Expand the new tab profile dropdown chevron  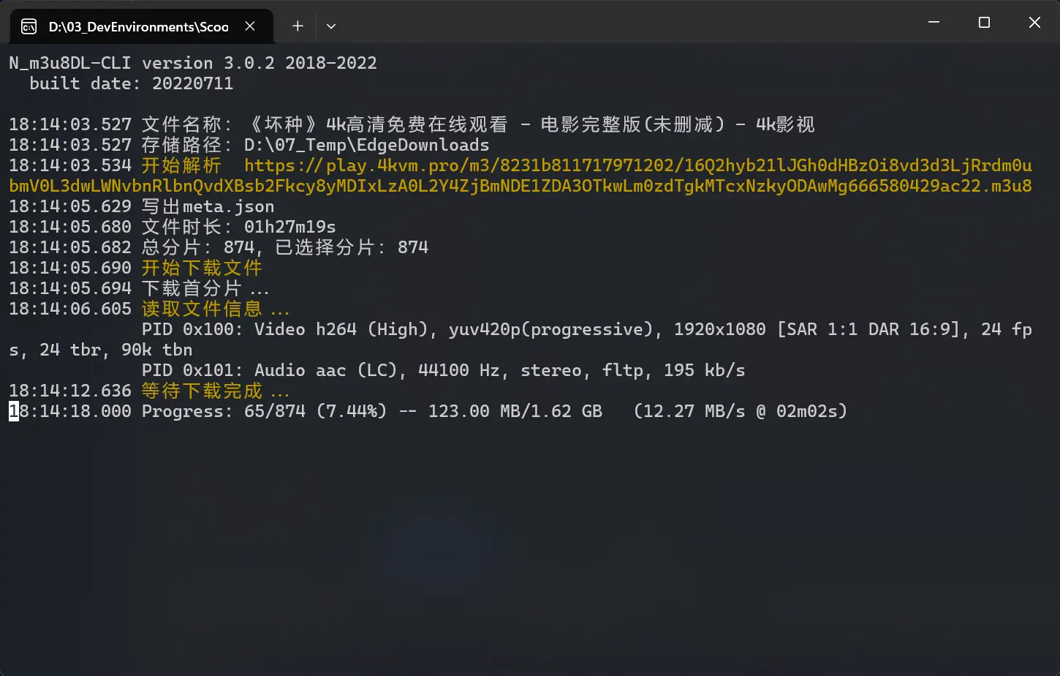(x=331, y=26)
